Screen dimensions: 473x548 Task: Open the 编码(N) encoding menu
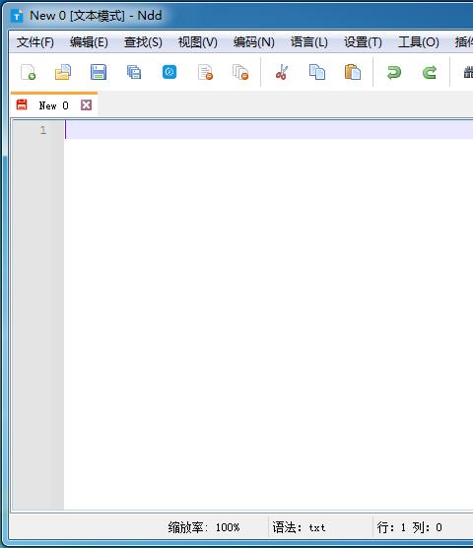[x=254, y=42]
